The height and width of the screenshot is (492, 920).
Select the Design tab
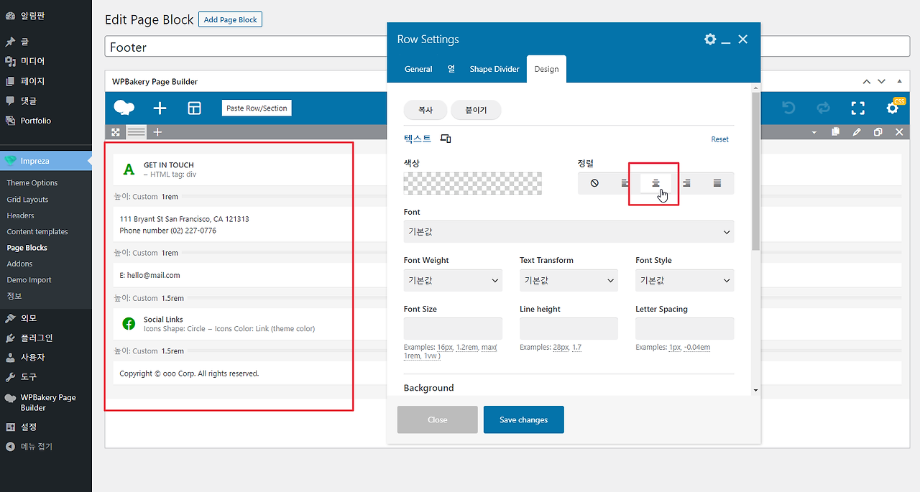point(546,69)
